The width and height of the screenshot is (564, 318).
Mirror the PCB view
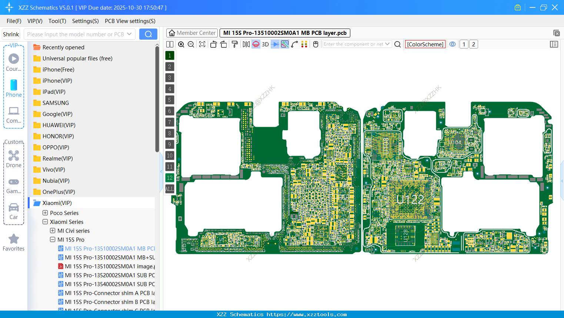(246, 44)
